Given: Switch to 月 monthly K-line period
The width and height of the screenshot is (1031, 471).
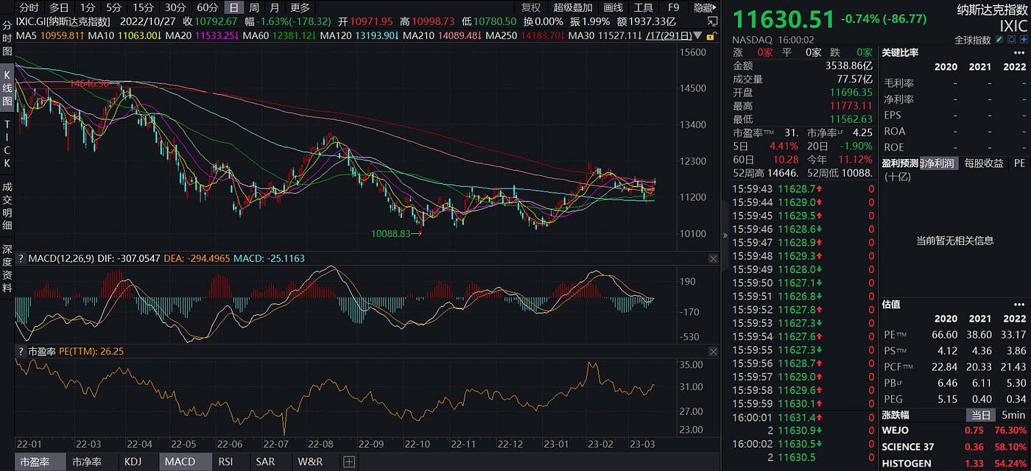Looking at the screenshot, I should pos(275,7).
